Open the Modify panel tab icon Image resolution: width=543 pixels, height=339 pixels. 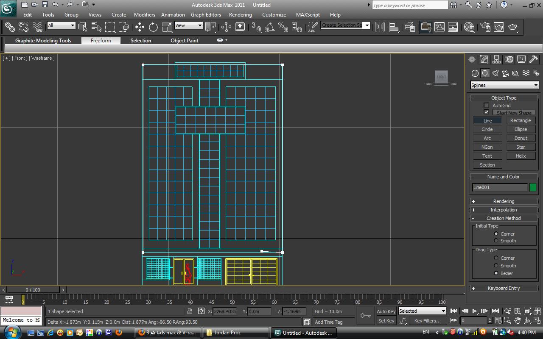[x=484, y=60]
